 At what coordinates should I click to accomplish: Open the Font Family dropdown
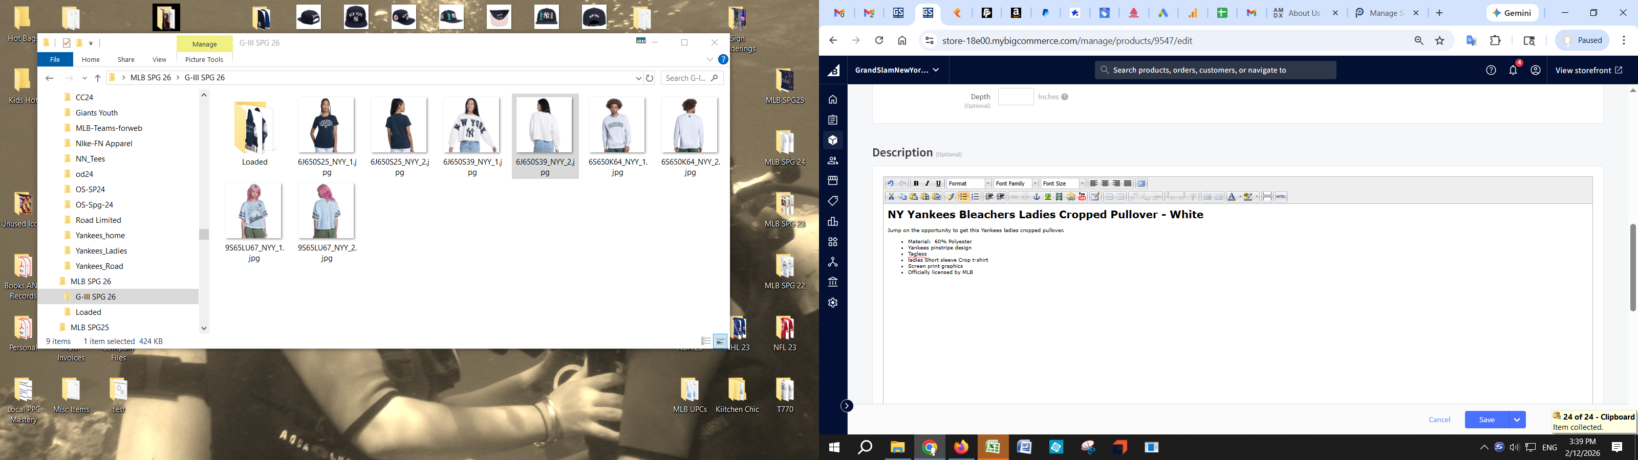point(1016,183)
